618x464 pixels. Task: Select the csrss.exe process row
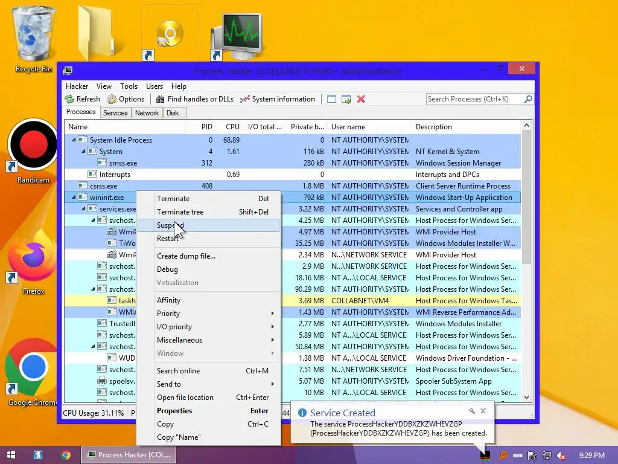pyautogui.click(x=293, y=186)
